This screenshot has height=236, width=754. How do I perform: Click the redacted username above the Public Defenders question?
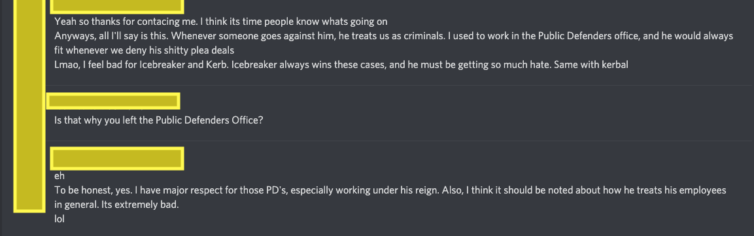tap(113, 101)
